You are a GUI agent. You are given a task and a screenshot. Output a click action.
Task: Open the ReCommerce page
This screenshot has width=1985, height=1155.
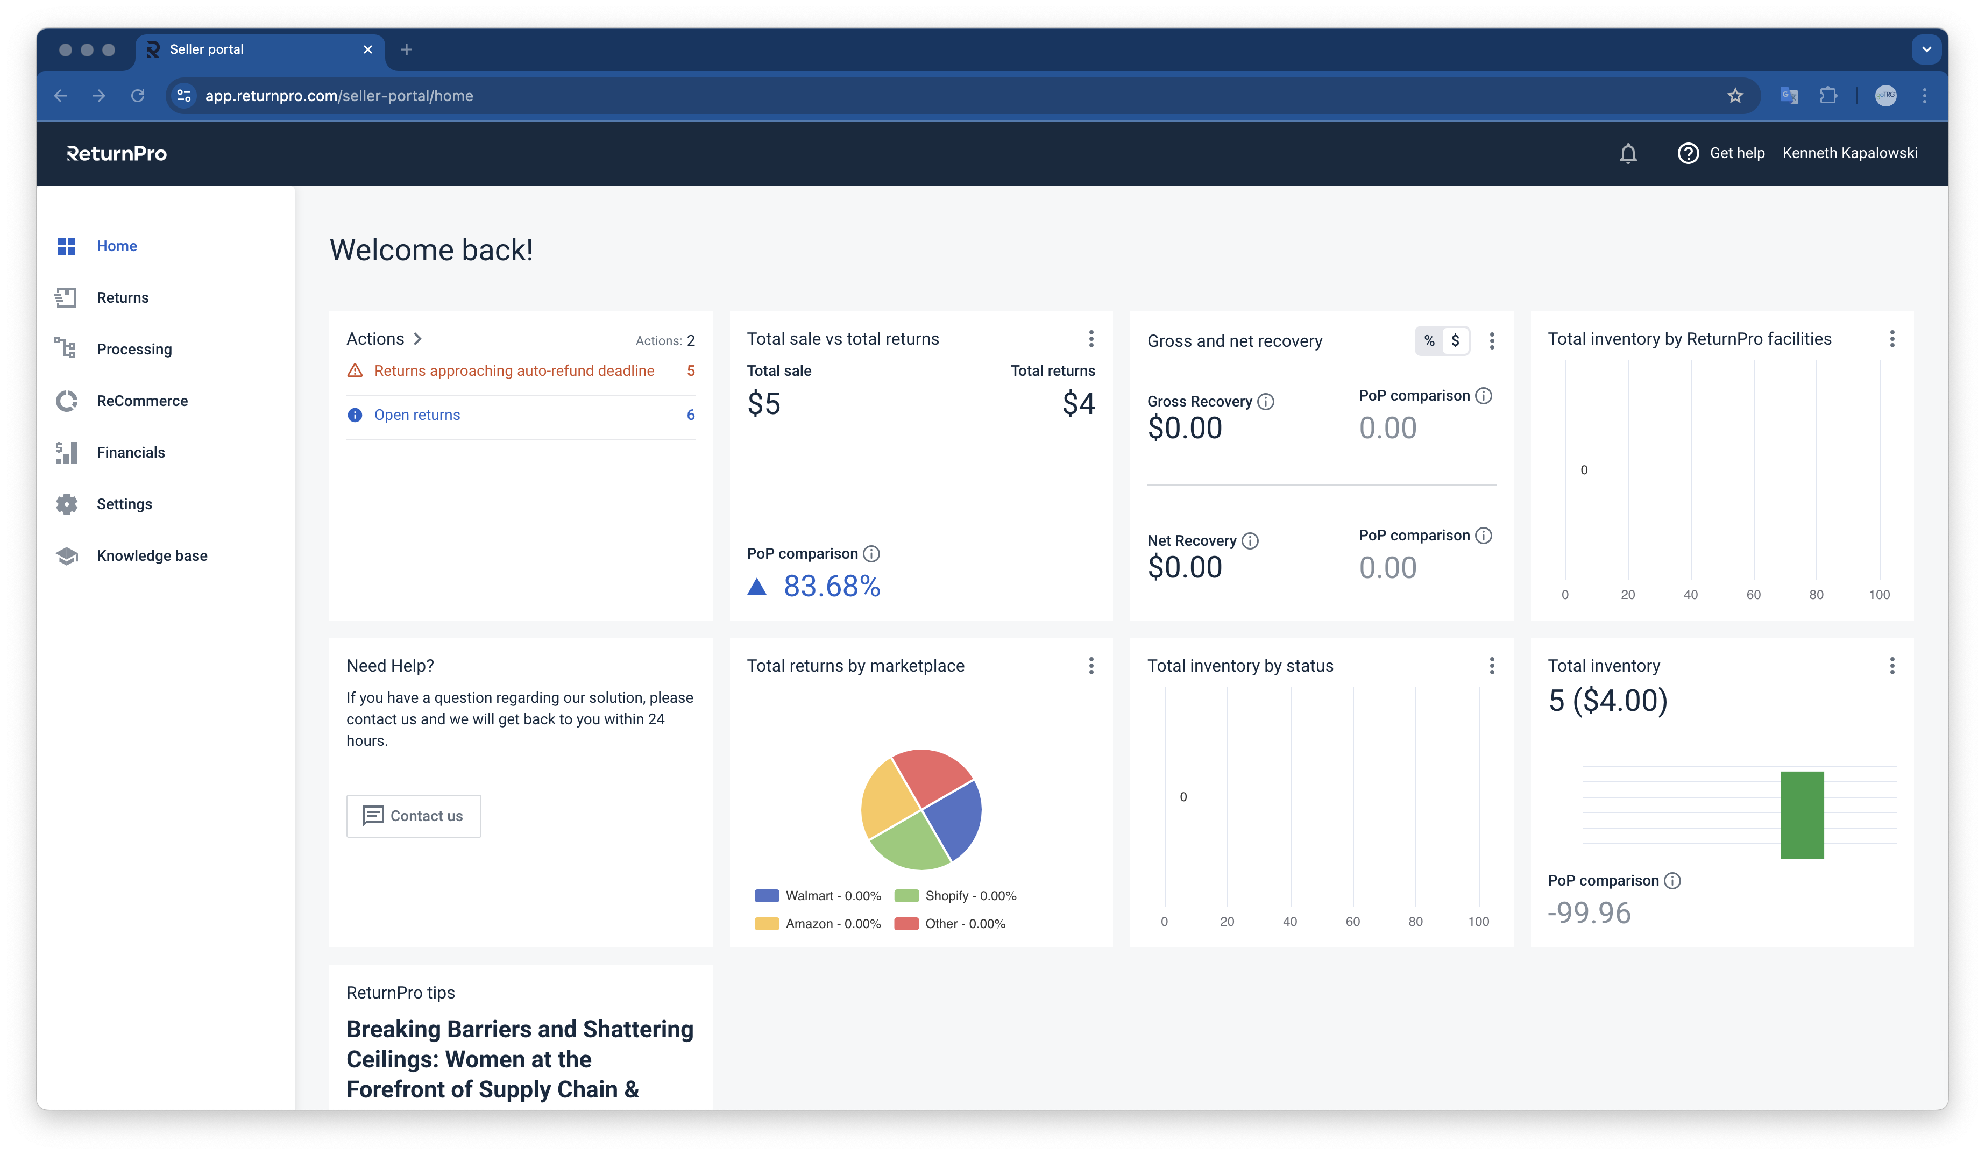point(142,400)
